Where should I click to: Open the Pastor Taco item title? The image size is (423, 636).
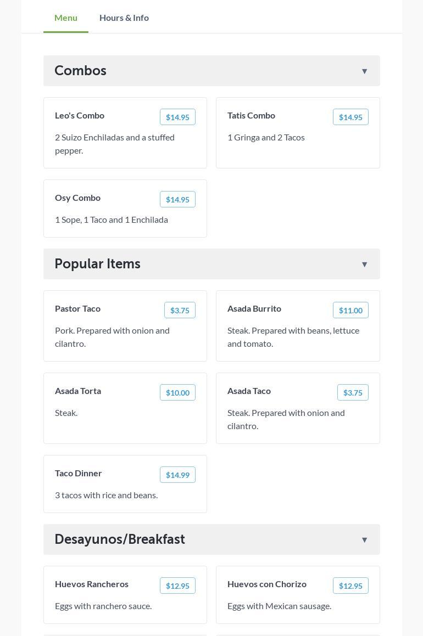[77, 308]
